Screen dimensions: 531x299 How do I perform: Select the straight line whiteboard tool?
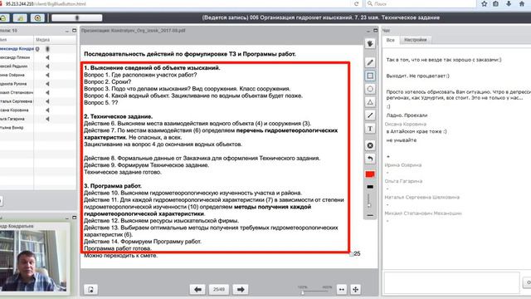[x=370, y=115]
